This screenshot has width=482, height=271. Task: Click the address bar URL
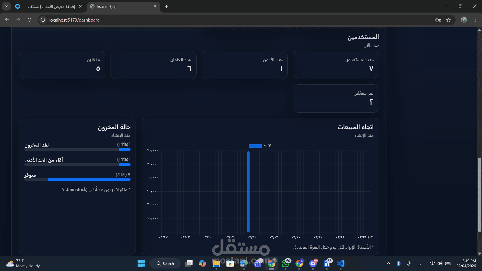[x=74, y=20]
